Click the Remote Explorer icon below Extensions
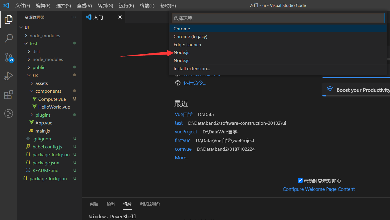This screenshot has width=390, height=220. coord(8,113)
